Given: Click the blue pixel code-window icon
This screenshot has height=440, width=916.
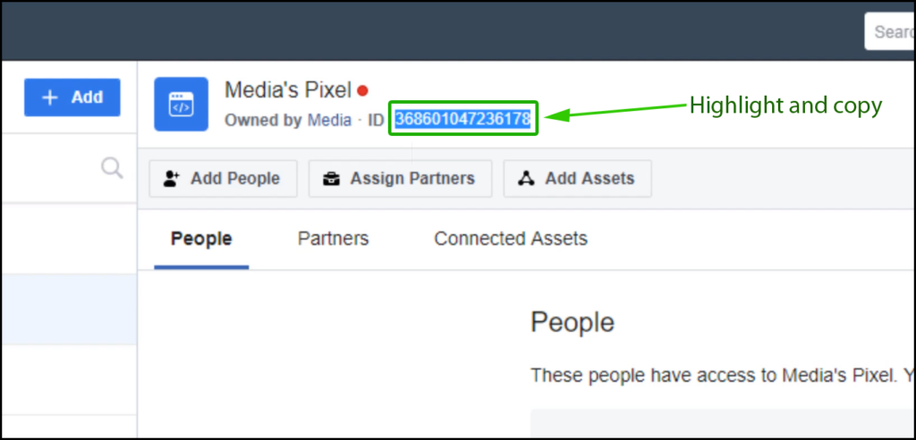Looking at the screenshot, I should point(181,105).
